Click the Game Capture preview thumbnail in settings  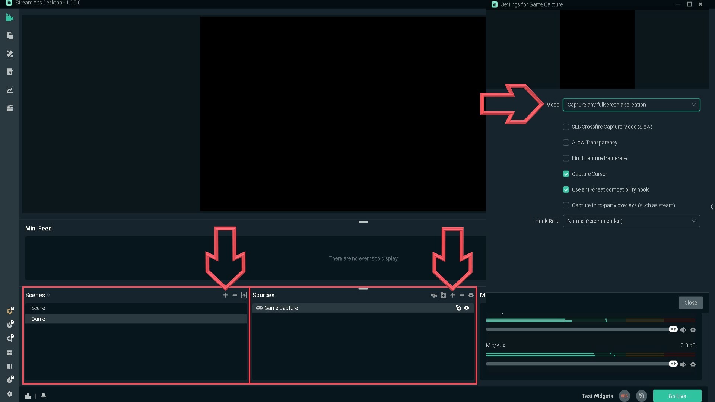point(597,50)
